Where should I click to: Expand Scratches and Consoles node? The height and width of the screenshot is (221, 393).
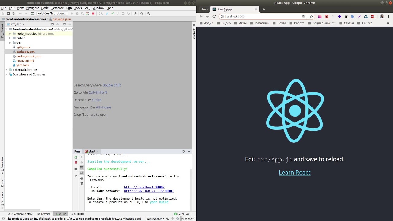(x=6, y=74)
